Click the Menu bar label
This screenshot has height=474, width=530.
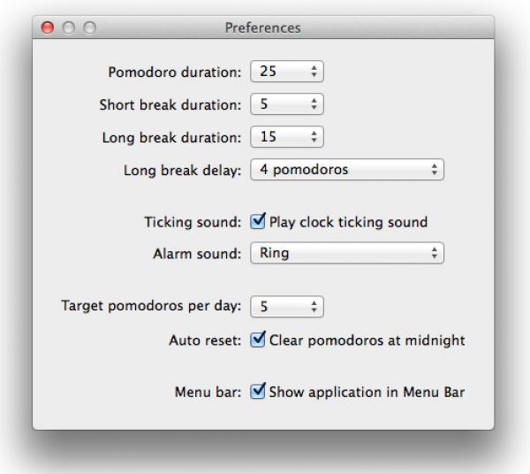pyautogui.click(x=208, y=391)
